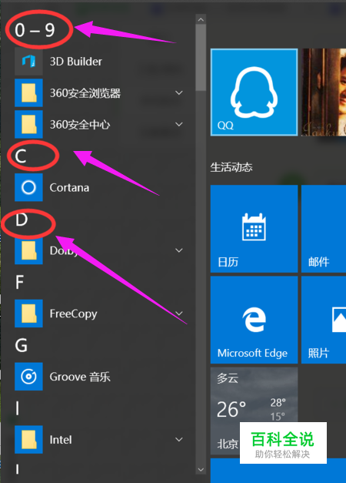346x483 pixels.
Task: Open Groove 音乐 via its icon
Action: pyautogui.click(x=28, y=377)
